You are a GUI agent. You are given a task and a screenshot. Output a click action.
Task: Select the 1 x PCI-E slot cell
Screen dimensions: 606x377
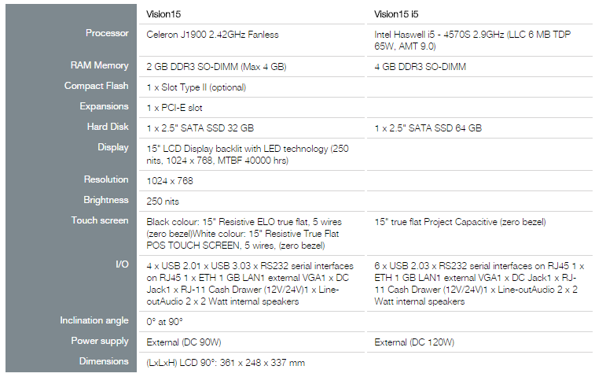coord(174,107)
